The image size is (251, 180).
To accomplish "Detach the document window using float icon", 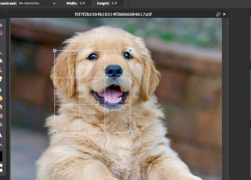I will pos(218,14).
